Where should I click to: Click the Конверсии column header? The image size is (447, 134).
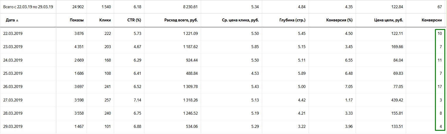(432, 20)
